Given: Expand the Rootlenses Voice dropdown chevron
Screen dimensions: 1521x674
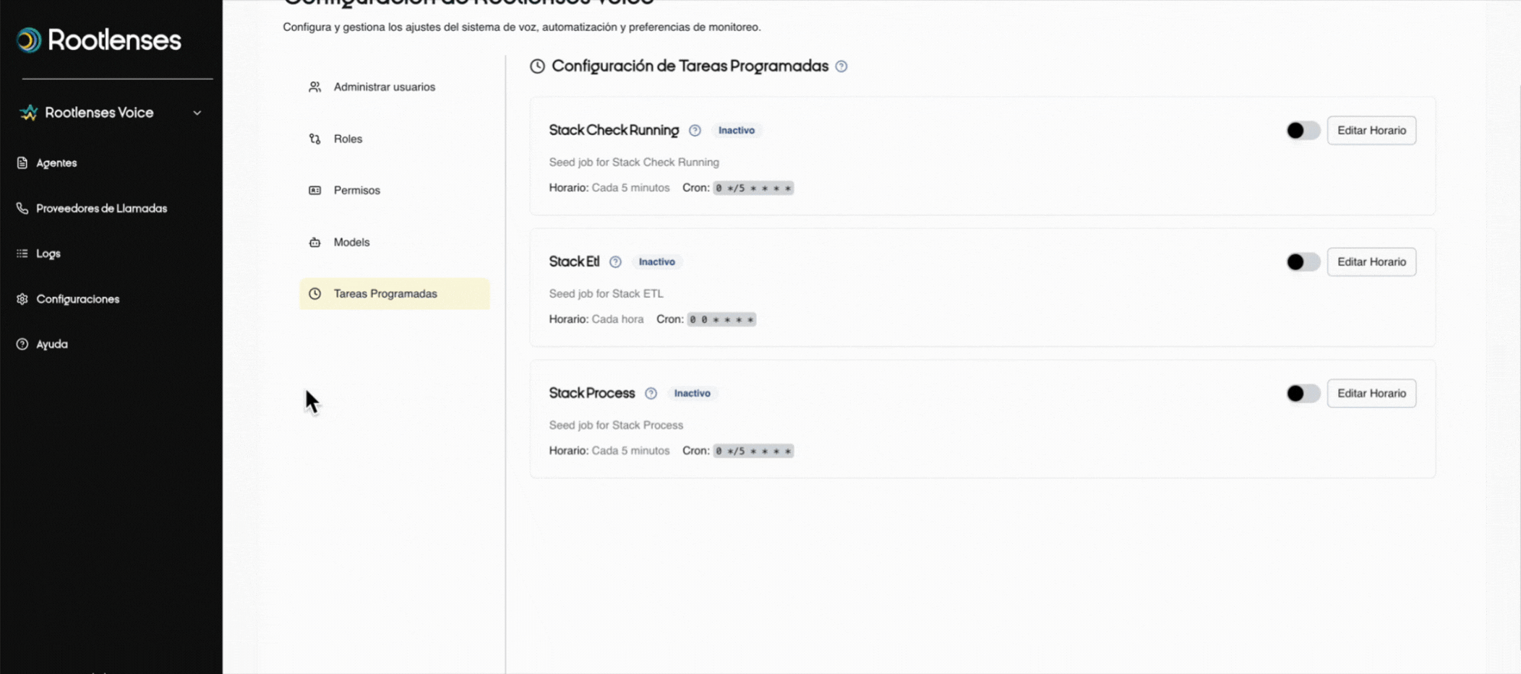Looking at the screenshot, I should [197, 113].
